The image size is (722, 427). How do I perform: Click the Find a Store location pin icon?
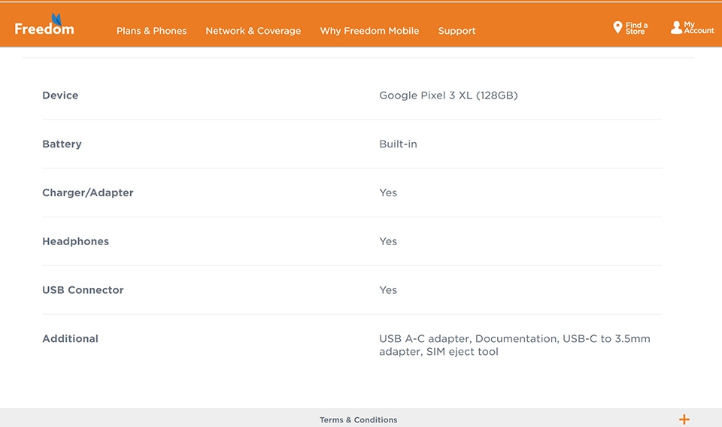(x=617, y=28)
